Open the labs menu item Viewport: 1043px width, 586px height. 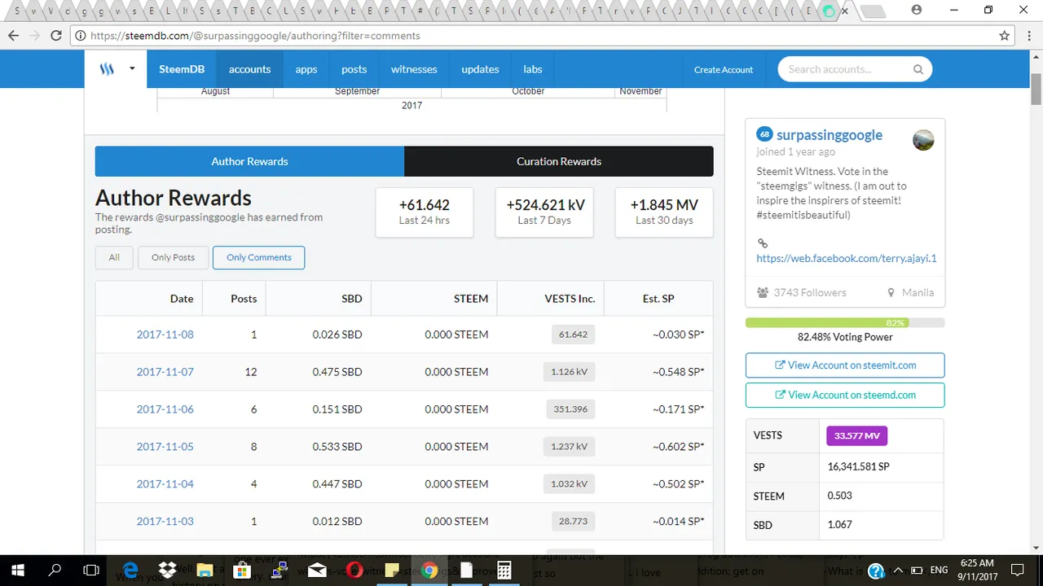click(x=533, y=69)
